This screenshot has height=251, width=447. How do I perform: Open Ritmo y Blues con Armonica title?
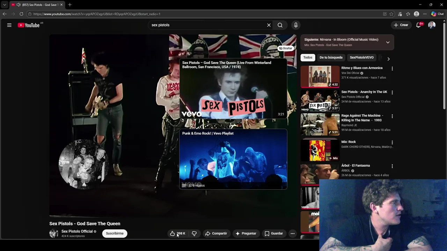(x=362, y=68)
